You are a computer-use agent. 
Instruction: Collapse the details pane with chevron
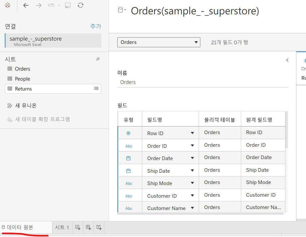287,60
